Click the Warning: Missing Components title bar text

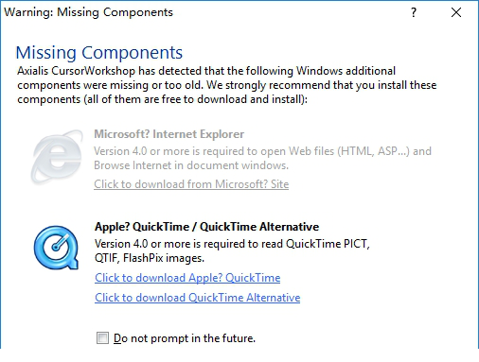[x=88, y=12]
